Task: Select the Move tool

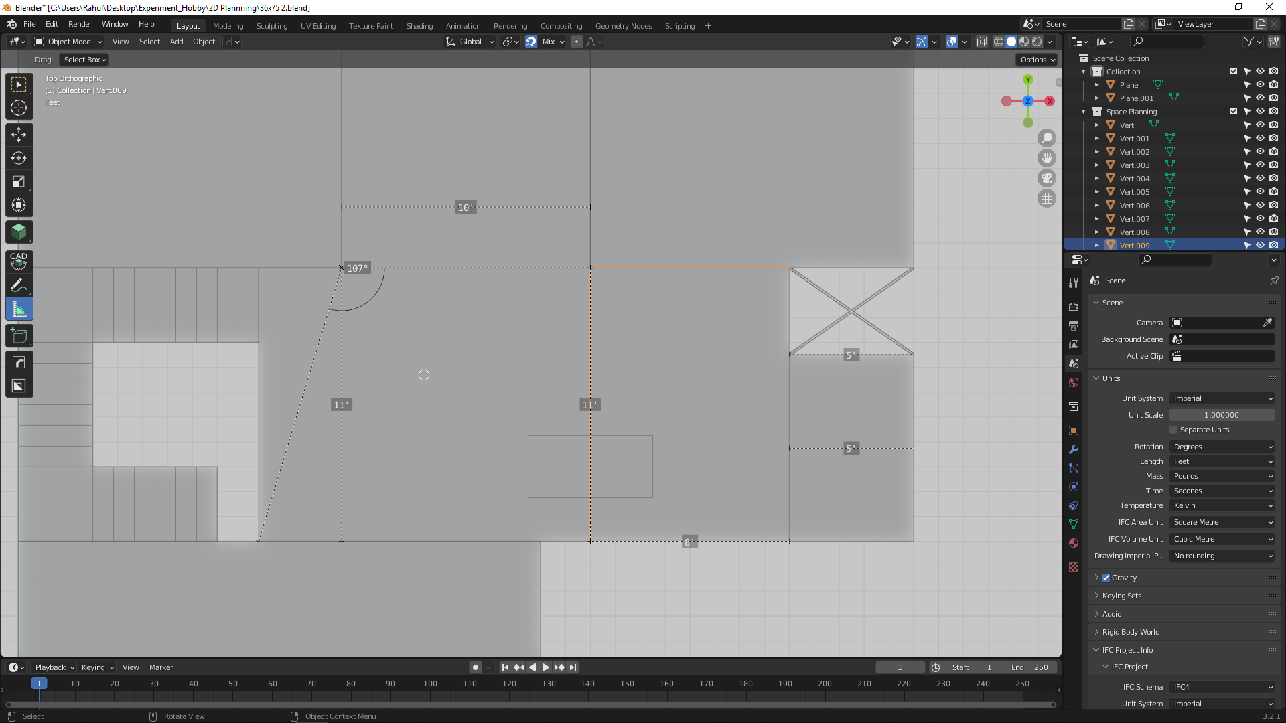Action: pos(19,135)
